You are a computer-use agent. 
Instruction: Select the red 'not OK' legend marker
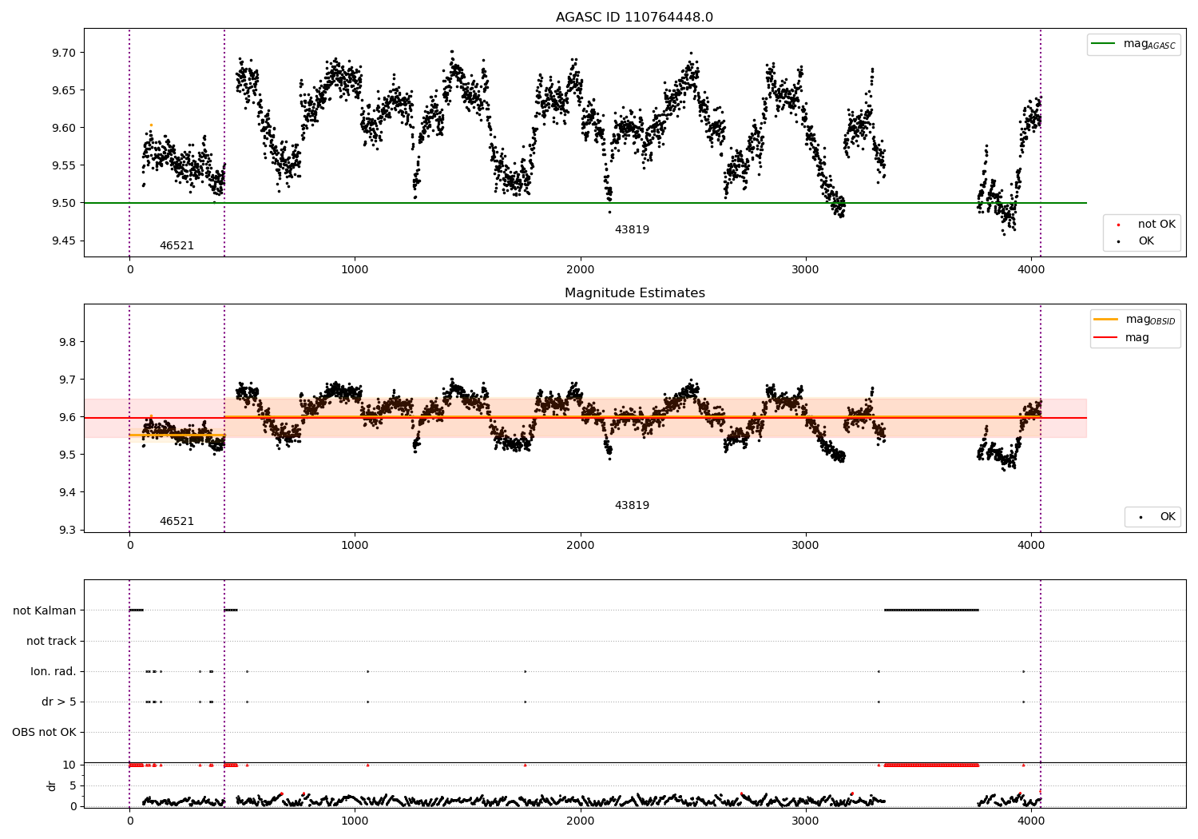pos(1118,225)
